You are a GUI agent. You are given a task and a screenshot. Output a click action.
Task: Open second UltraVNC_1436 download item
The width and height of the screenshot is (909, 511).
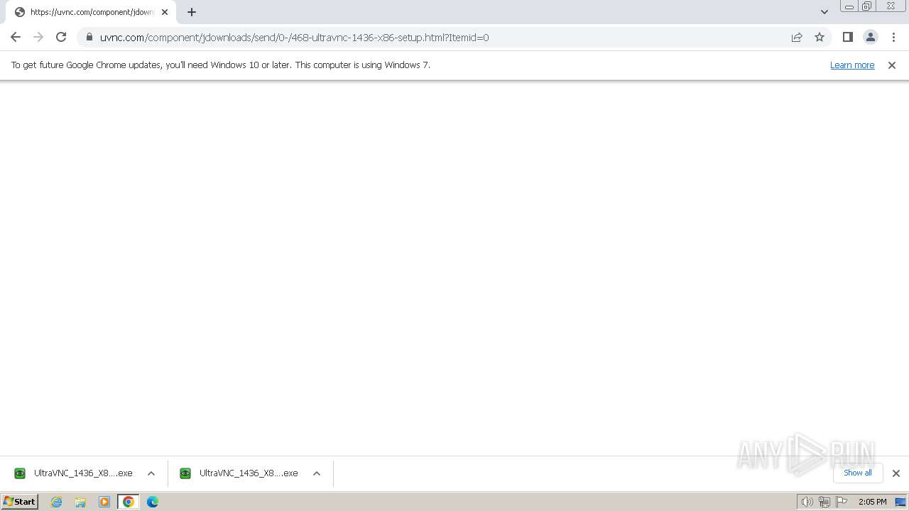click(x=239, y=473)
